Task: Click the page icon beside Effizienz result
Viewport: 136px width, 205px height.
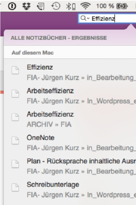Action: [15, 70]
